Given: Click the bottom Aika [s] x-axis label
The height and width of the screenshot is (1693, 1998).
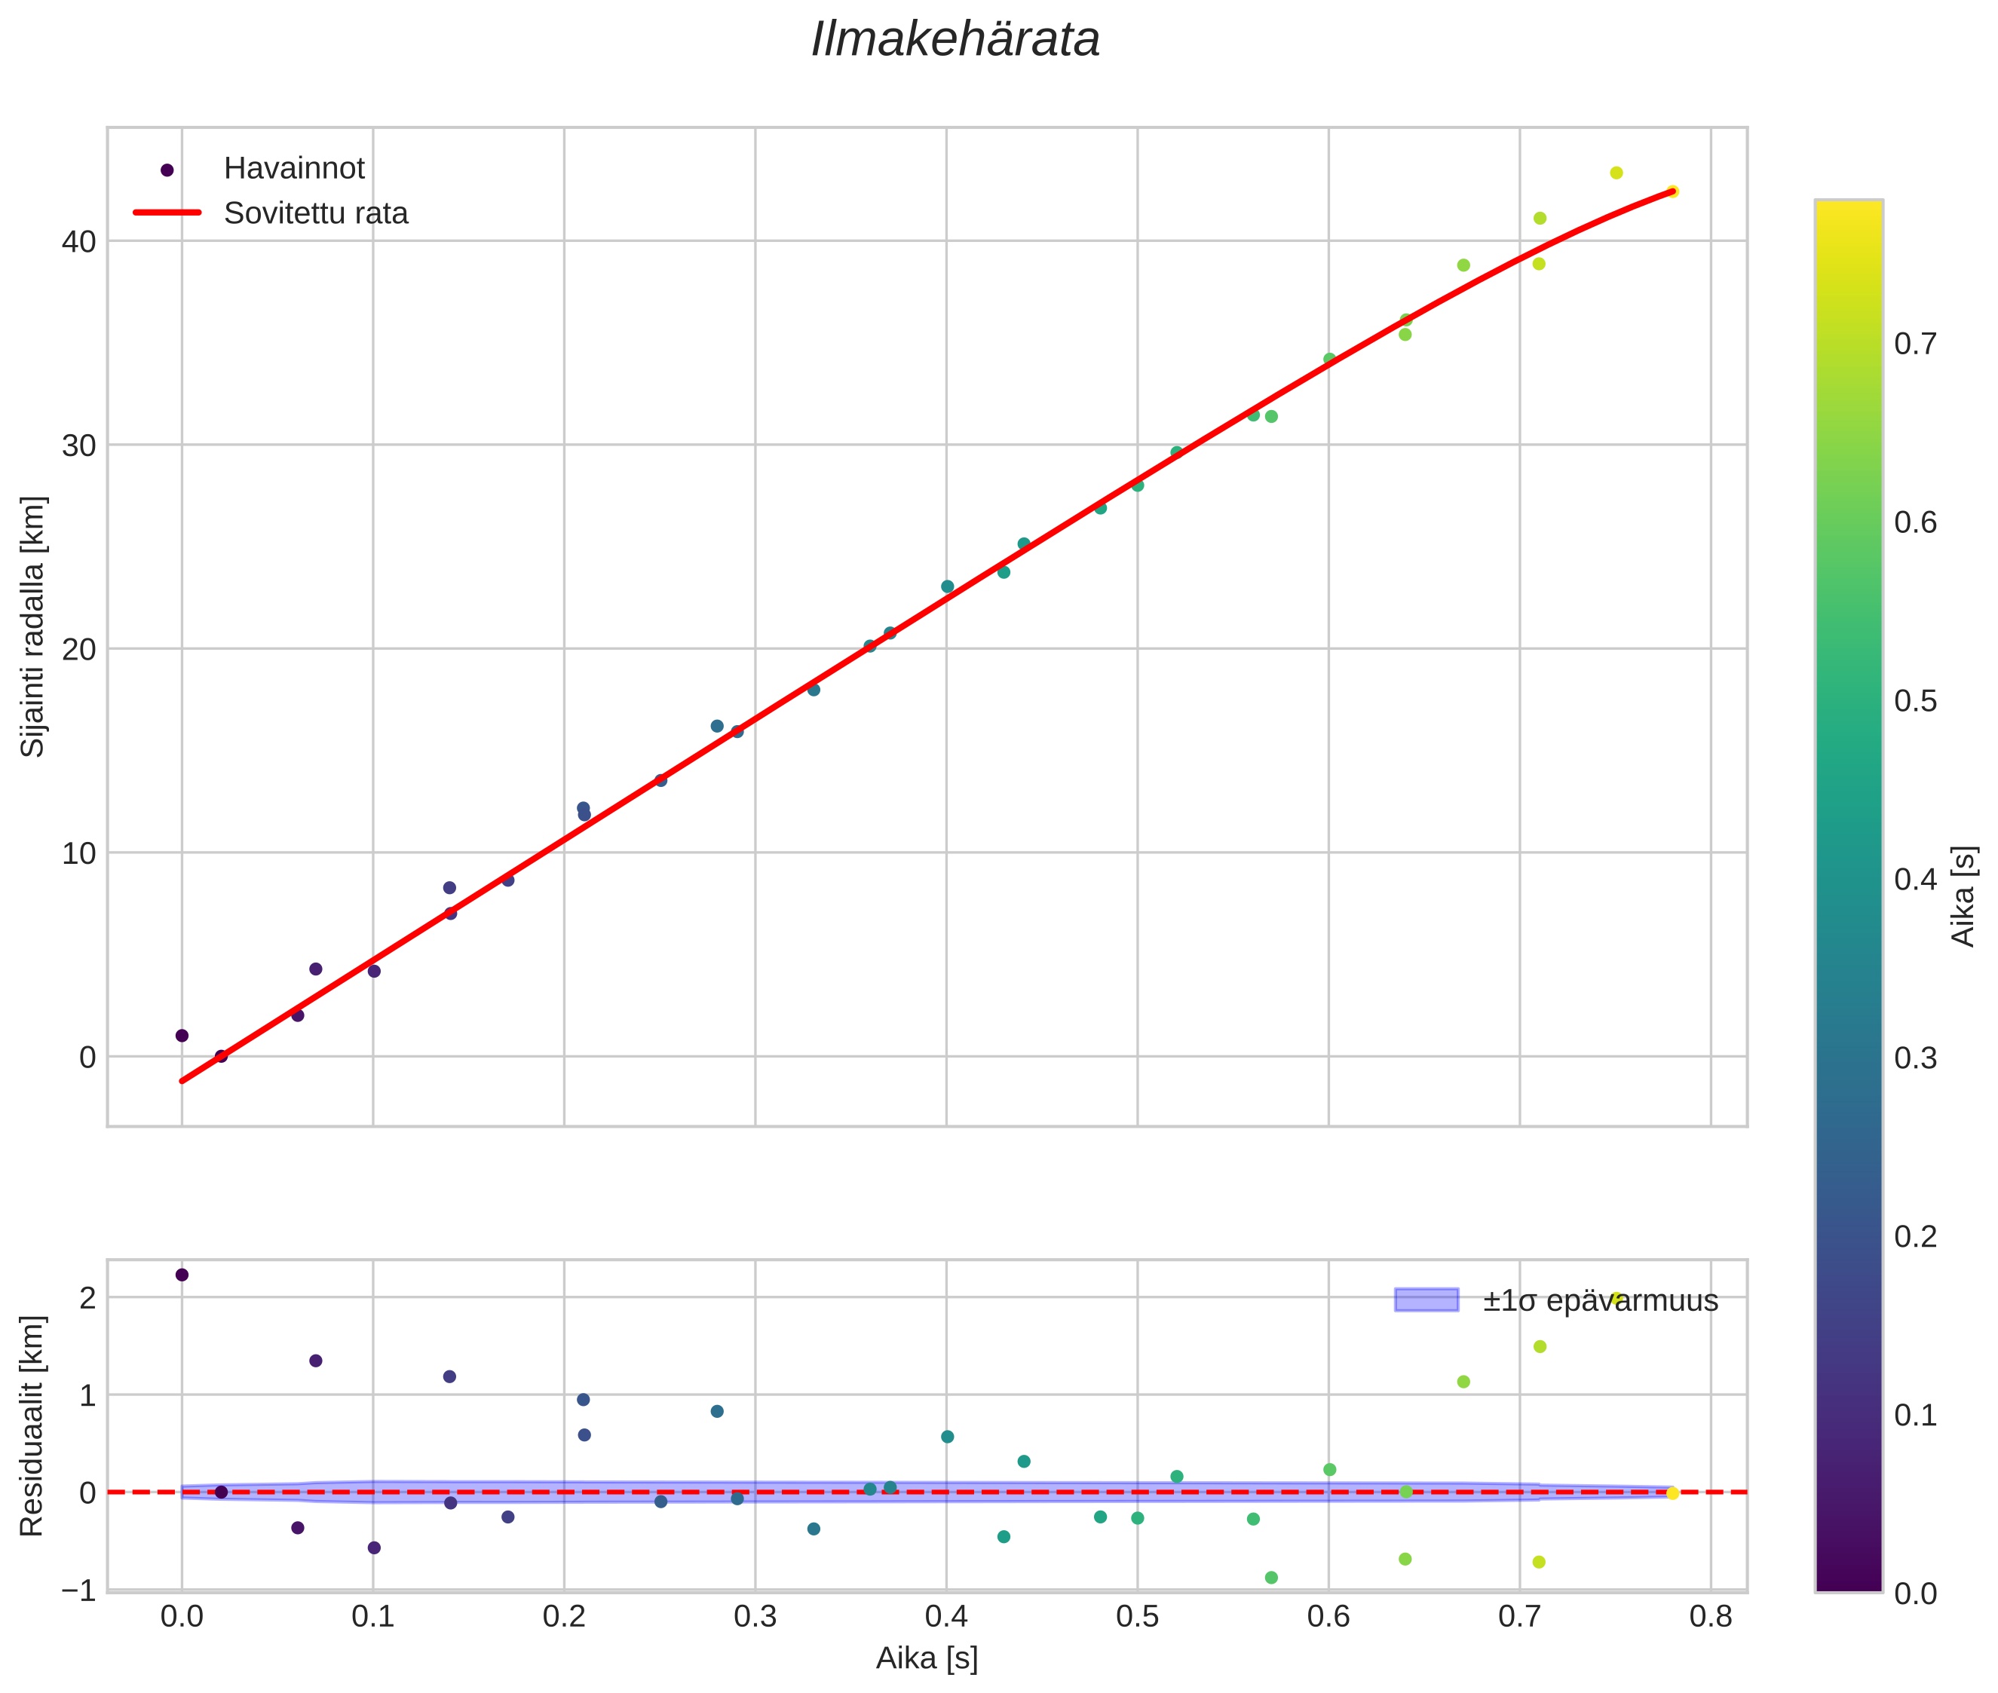Looking at the screenshot, I should pyautogui.click(x=927, y=1658).
